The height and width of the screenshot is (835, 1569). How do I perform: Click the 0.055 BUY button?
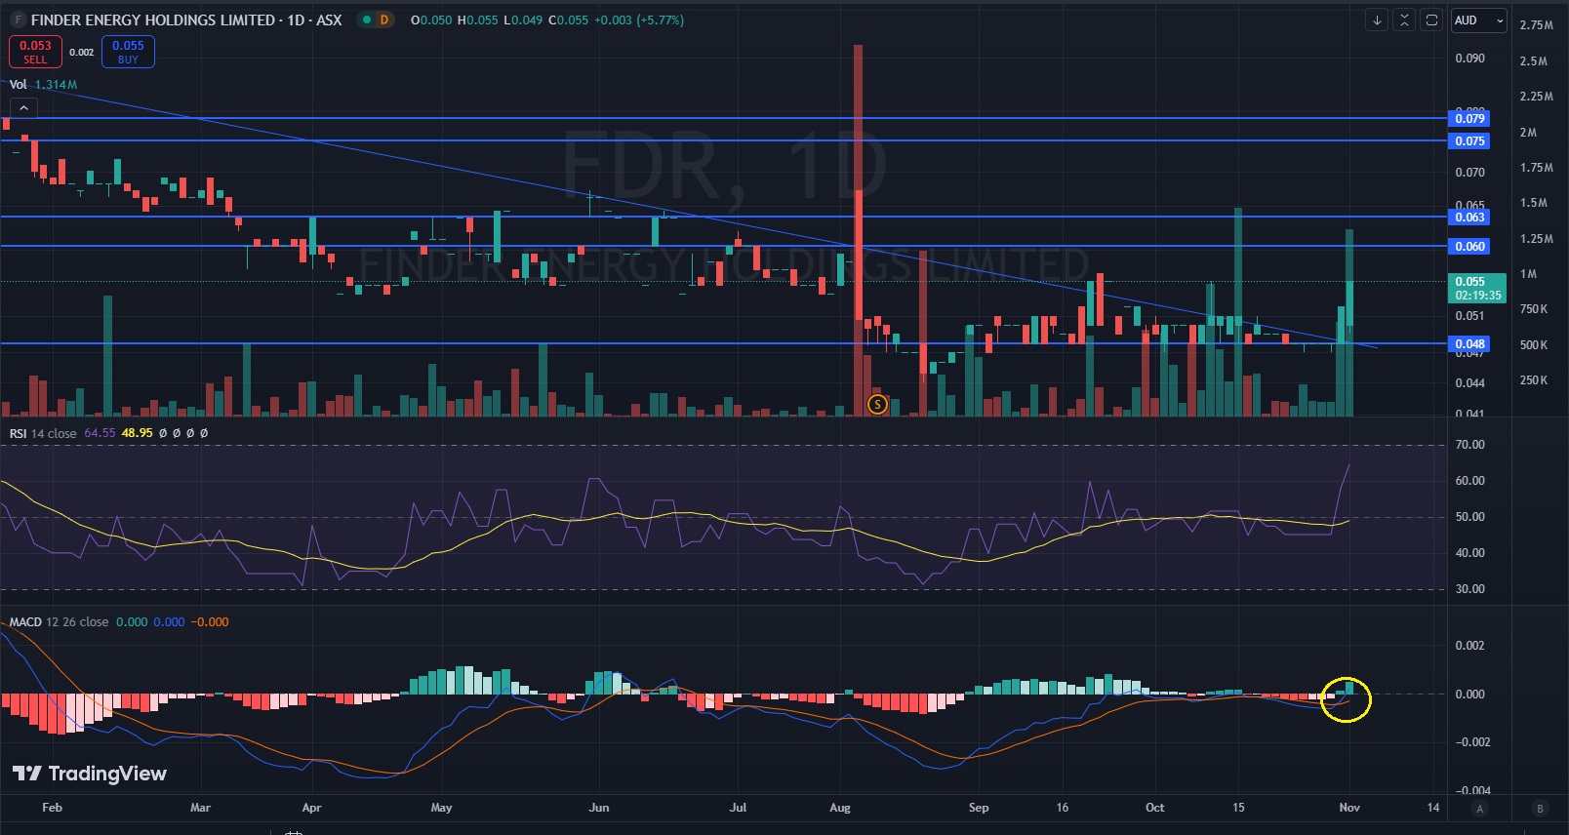click(x=128, y=52)
